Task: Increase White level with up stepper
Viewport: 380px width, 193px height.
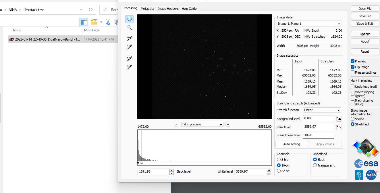Action: (269, 170)
